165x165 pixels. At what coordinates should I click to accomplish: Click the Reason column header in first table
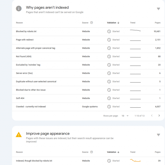pyautogui.click(x=19, y=23)
